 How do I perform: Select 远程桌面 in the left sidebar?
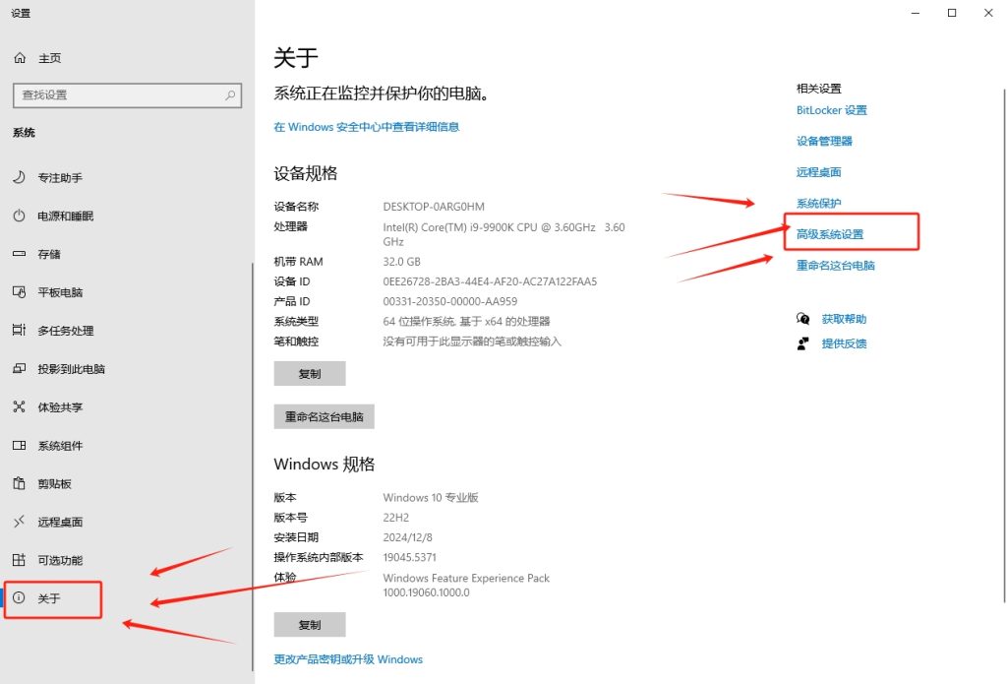point(60,522)
